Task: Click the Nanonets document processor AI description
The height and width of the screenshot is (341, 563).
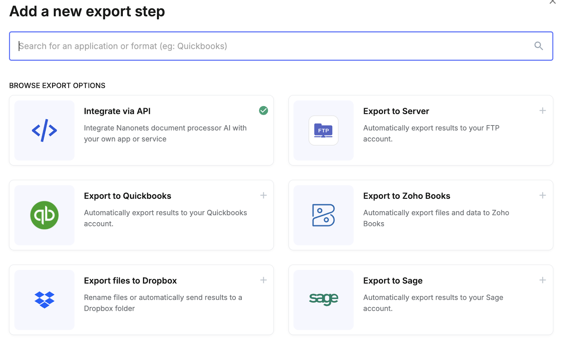Action: coord(165,134)
